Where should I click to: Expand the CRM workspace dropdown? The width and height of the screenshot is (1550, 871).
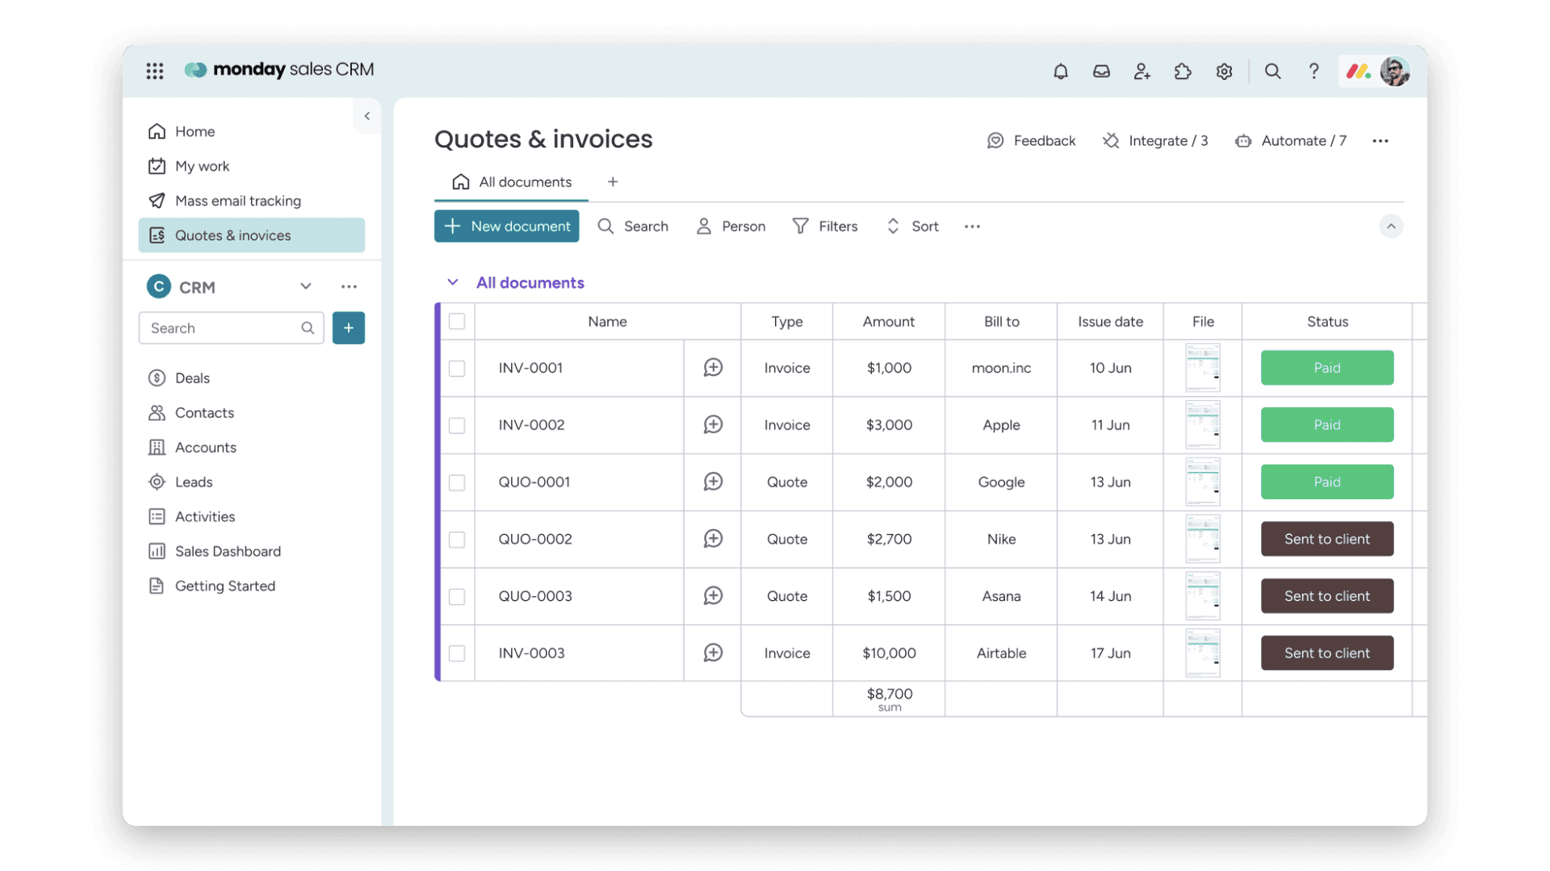click(305, 286)
